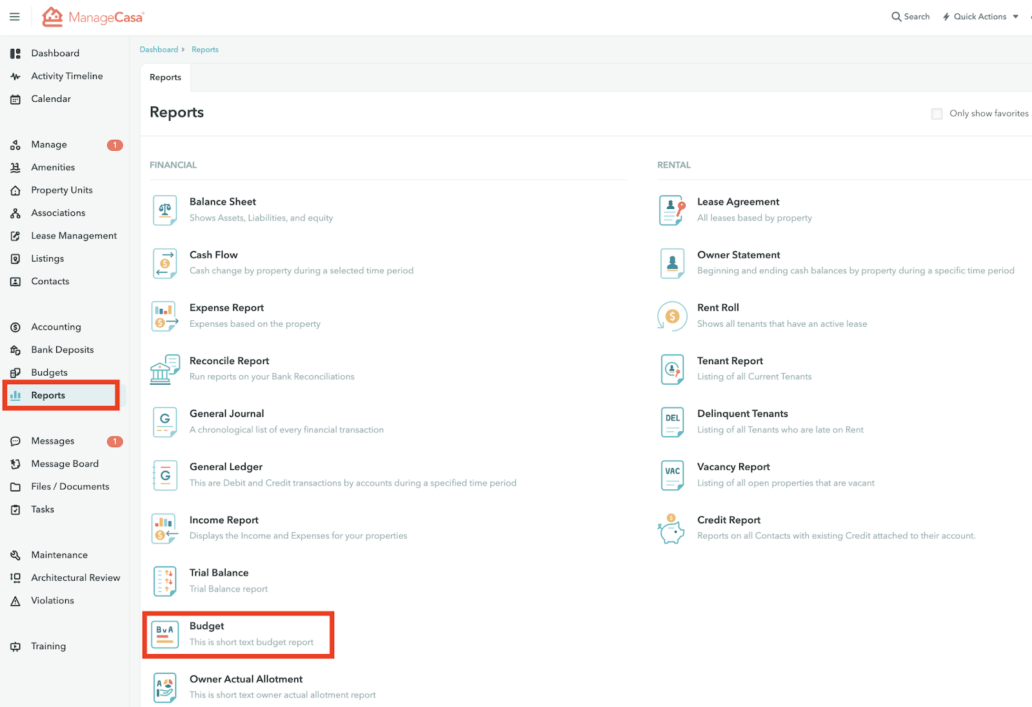Image resolution: width=1032 pixels, height=707 pixels.
Task: Select the Reconcile Report bank icon
Action: point(164,369)
